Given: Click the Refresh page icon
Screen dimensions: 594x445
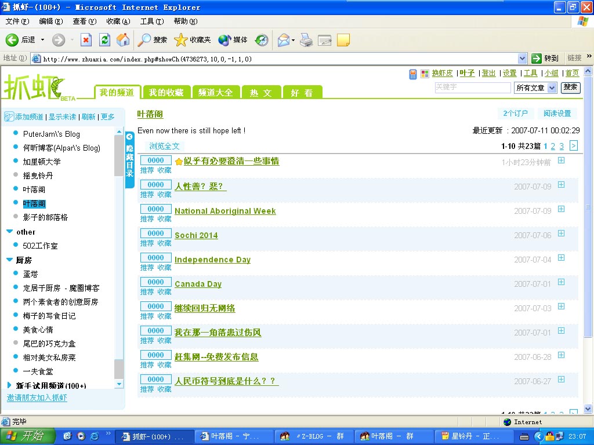Looking at the screenshot, I should coord(104,40).
